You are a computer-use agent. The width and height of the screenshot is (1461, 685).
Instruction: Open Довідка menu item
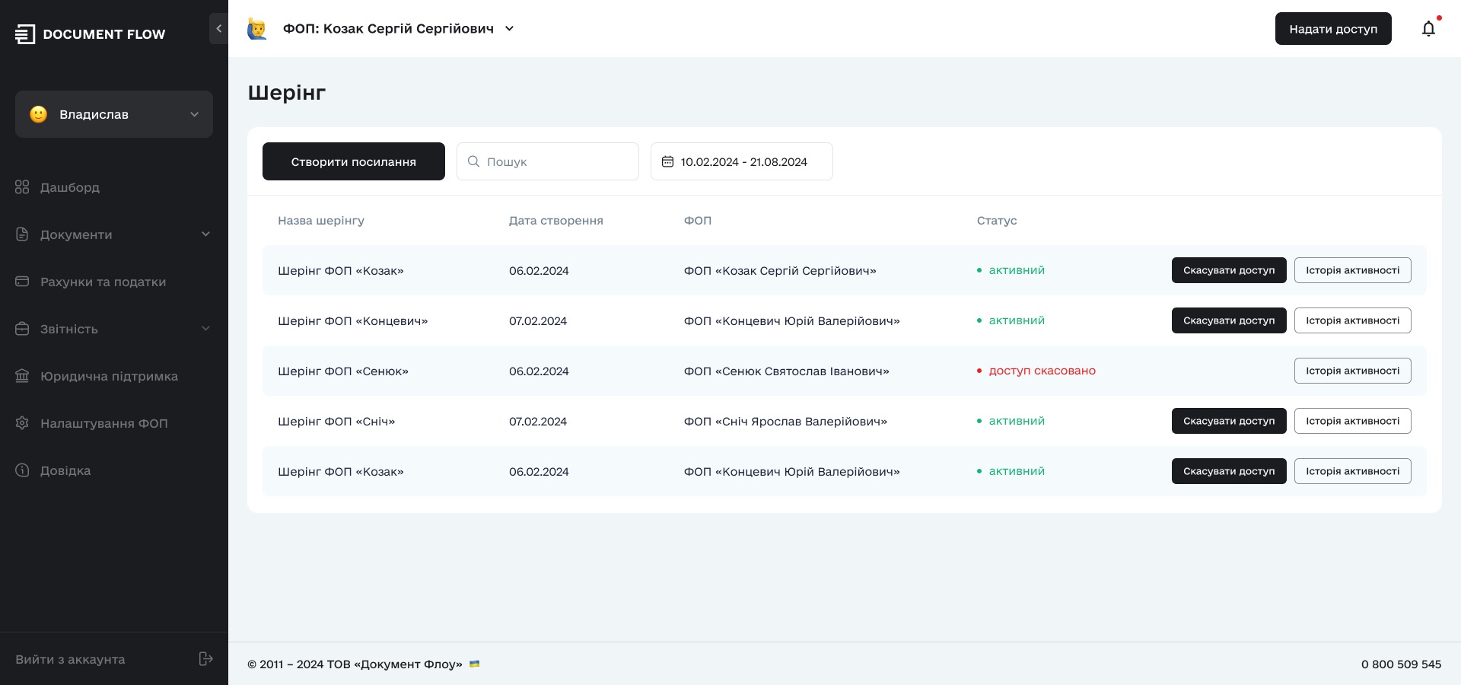pyautogui.click(x=65, y=470)
